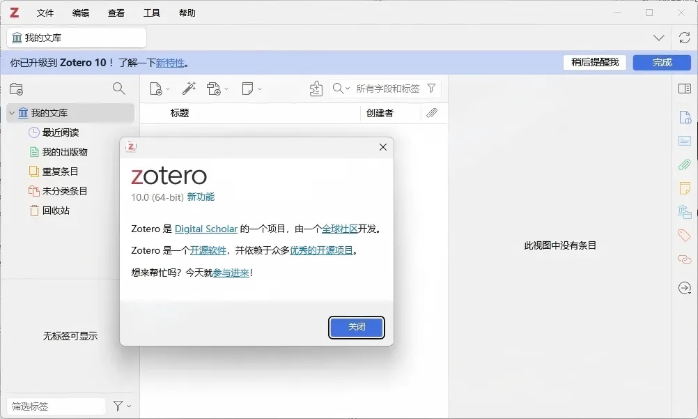Open the Abstract section icon
This screenshot has height=419, width=698.
coord(685,141)
